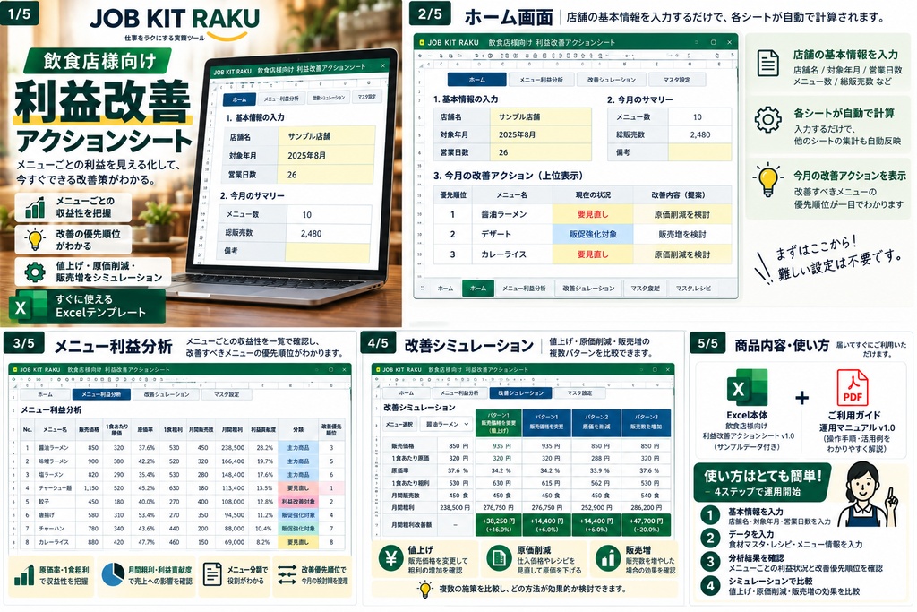
Task: Click the round bar chart icon beside 販売増
Action: tap(608, 559)
